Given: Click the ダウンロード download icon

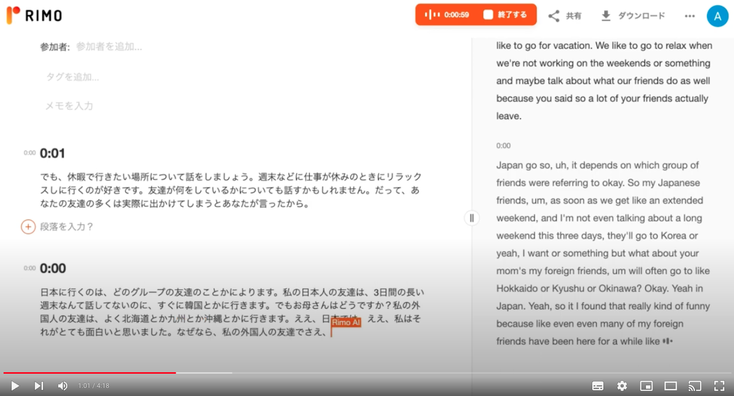Looking at the screenshot, I should 605,16.
